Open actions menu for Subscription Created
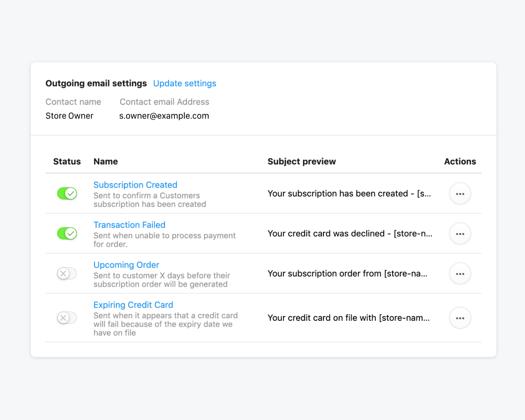 [460, 194]
